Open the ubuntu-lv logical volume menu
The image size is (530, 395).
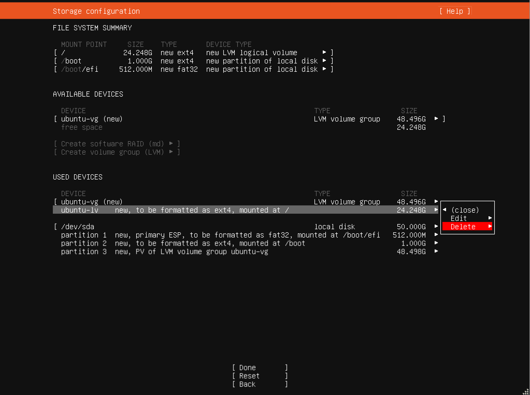click(x=436, y=210)
